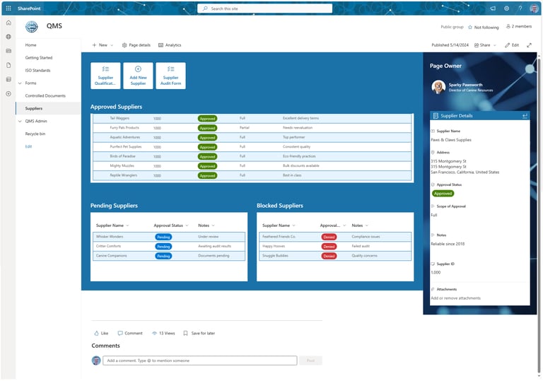Click the Like thumbs-up icon

click(x=96, y=333)
